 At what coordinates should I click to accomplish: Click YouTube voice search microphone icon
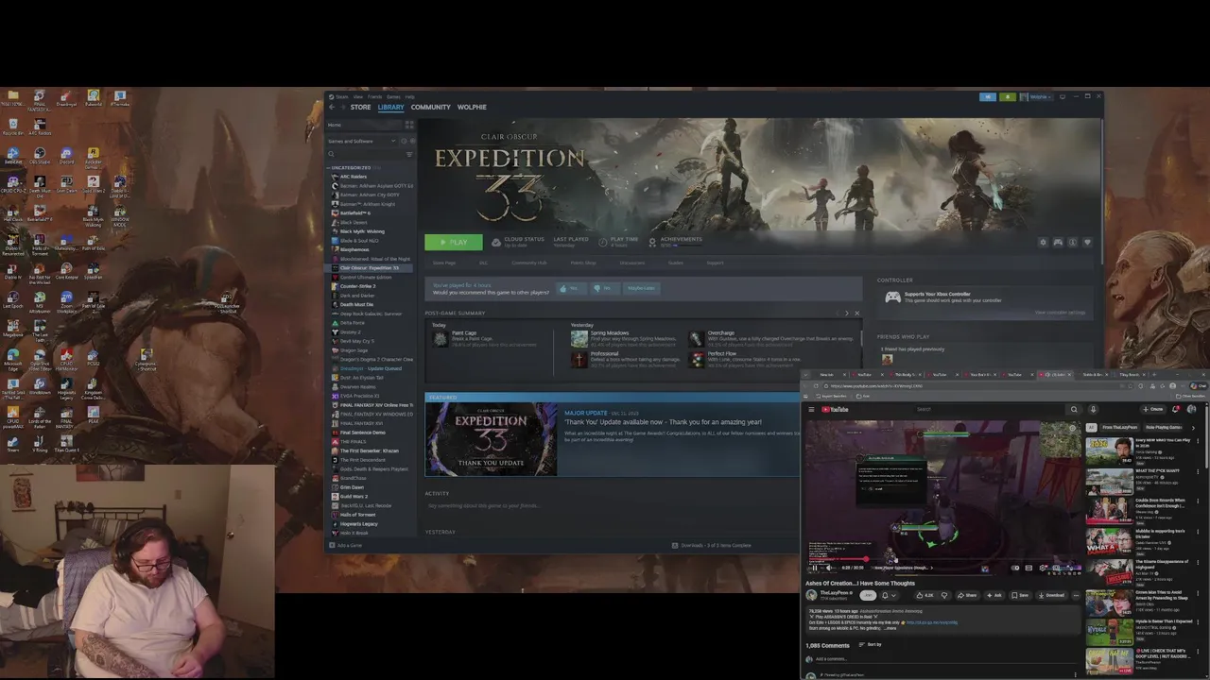pos(1093,409)
